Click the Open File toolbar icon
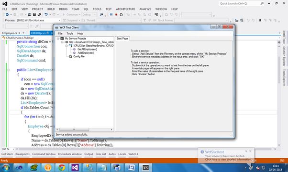This screenshot has width=288, height=172. [x=29, y=14]
